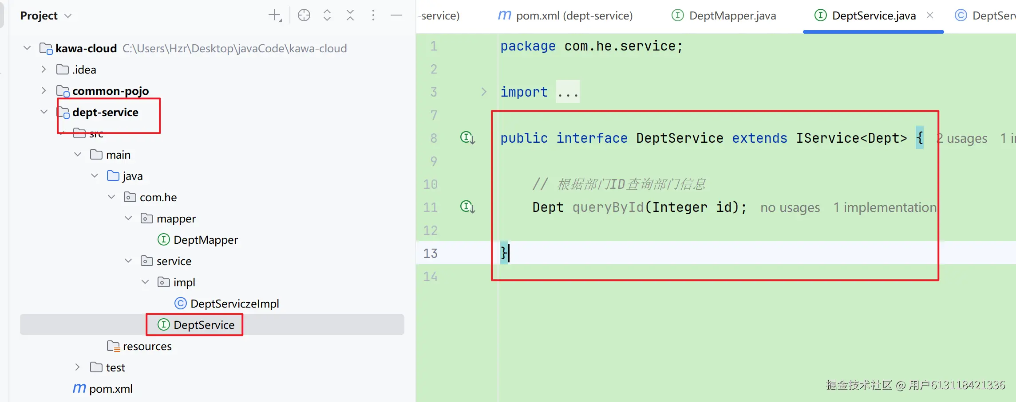Select the java source folder

click(x=133, y=176)
